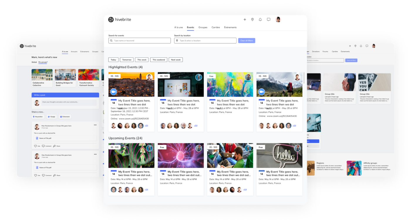The width and height of the screenshot is (411, 223).
Task: Click the location pin icon in the right Groups window header
Action: [x=355, y=46]
